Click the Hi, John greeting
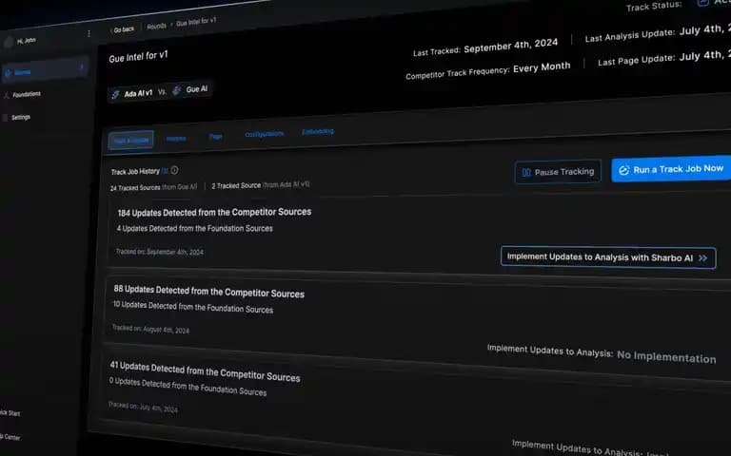 click(x=26, y=41)
